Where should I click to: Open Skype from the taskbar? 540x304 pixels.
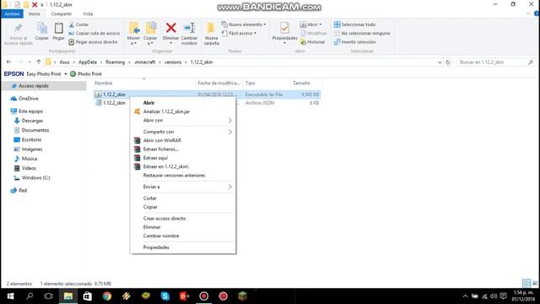tap(165, 296)
